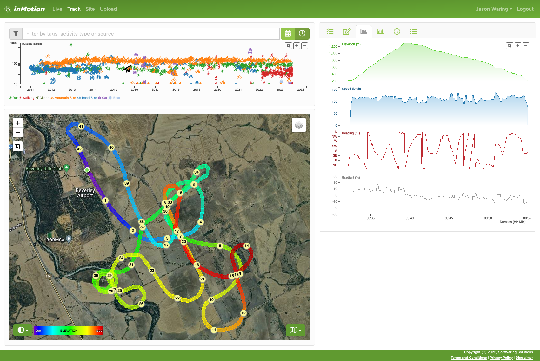Open the Privacy Policy link

coord(501,358)
